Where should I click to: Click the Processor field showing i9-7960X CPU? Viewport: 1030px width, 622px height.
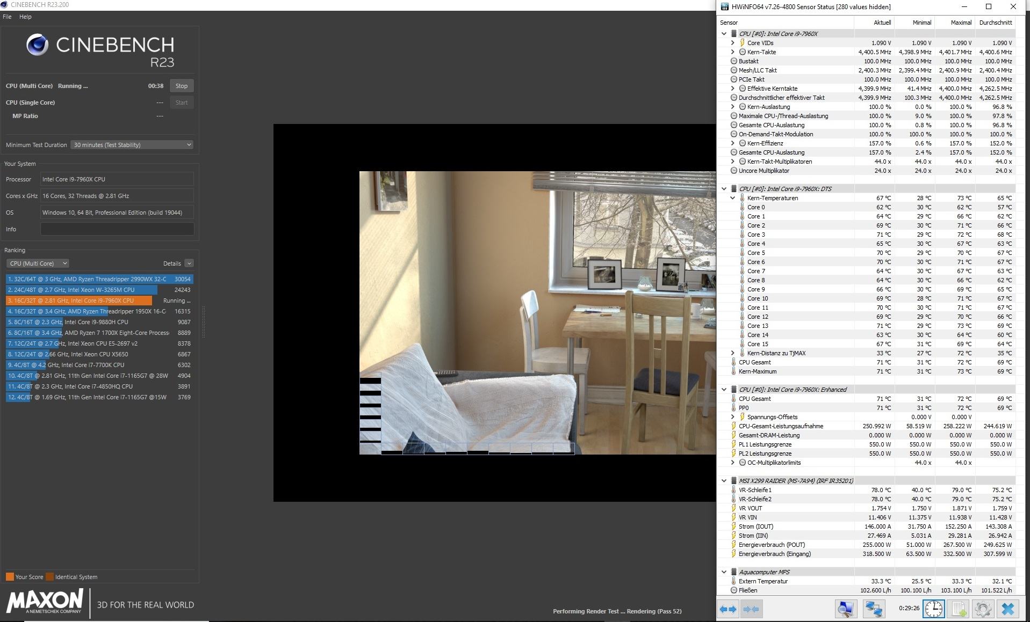[117, 179]
